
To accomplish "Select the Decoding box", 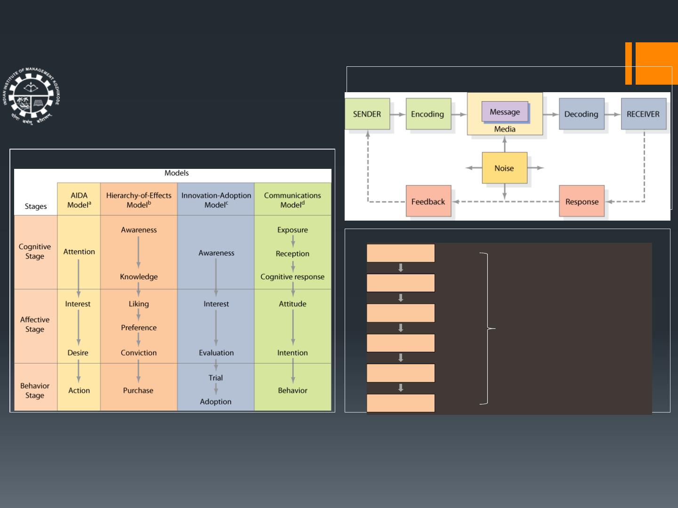I will click(581, 114).
